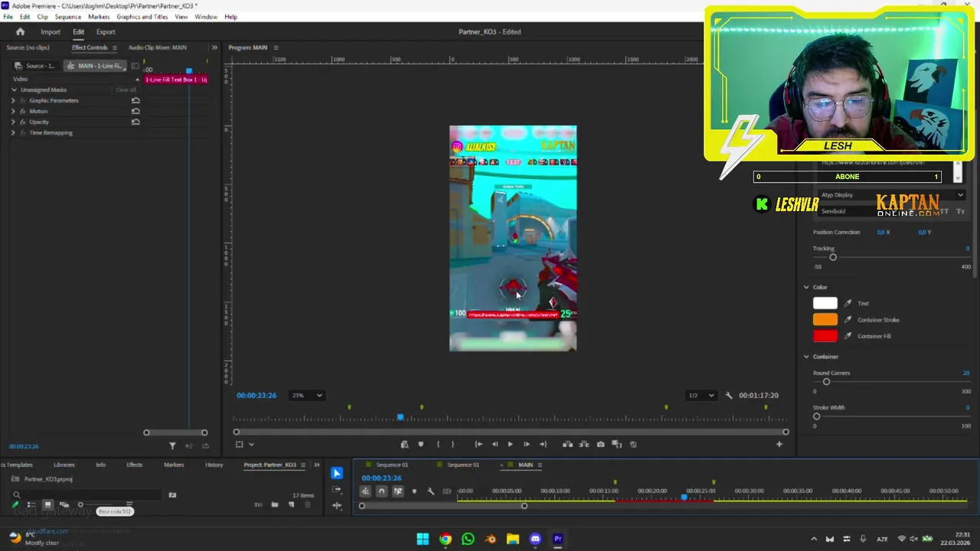Click New Item icon in Project panel
This screenshot has width=980, height=551.
(x=291, y=504)
